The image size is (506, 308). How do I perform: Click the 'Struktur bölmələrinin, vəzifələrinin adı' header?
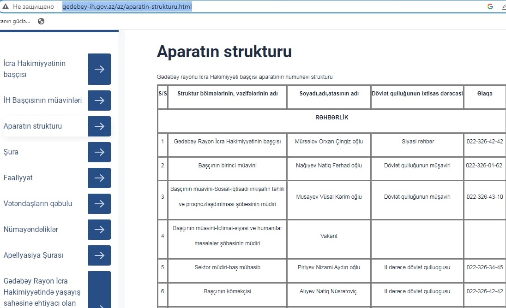[x=228, y=94]
